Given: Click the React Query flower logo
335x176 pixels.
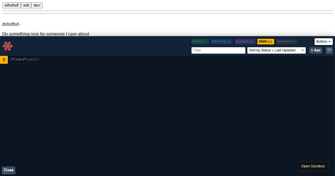Looking at the screenshot, I should [8, 46].
